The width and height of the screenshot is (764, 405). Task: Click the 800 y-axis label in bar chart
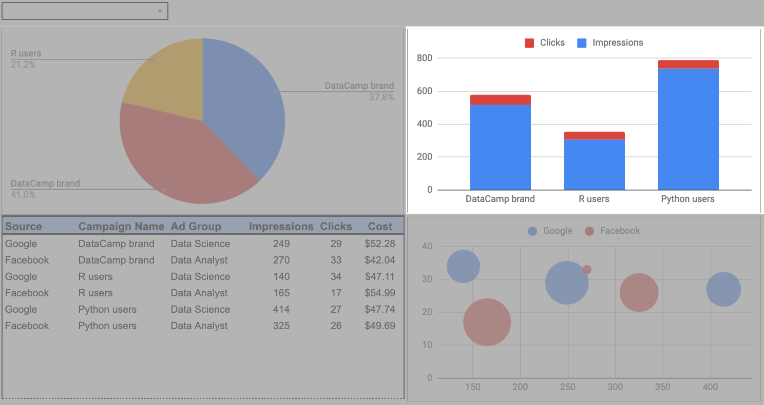425,58
